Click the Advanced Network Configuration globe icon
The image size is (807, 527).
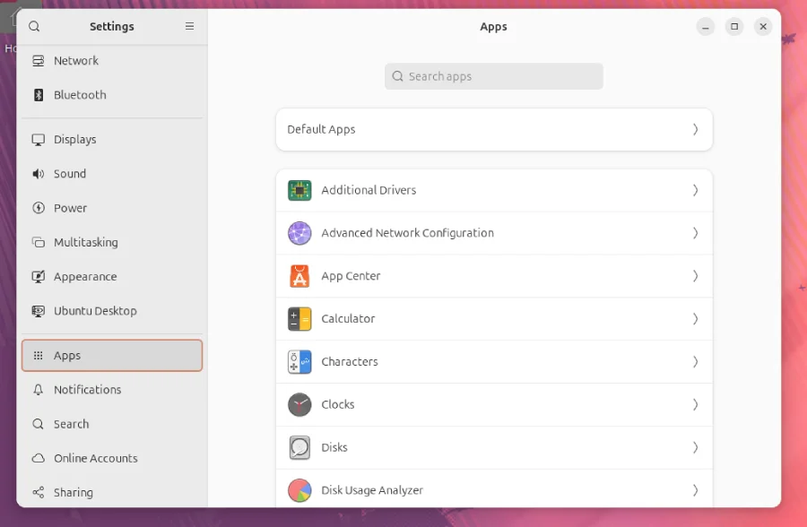[299, 233]
